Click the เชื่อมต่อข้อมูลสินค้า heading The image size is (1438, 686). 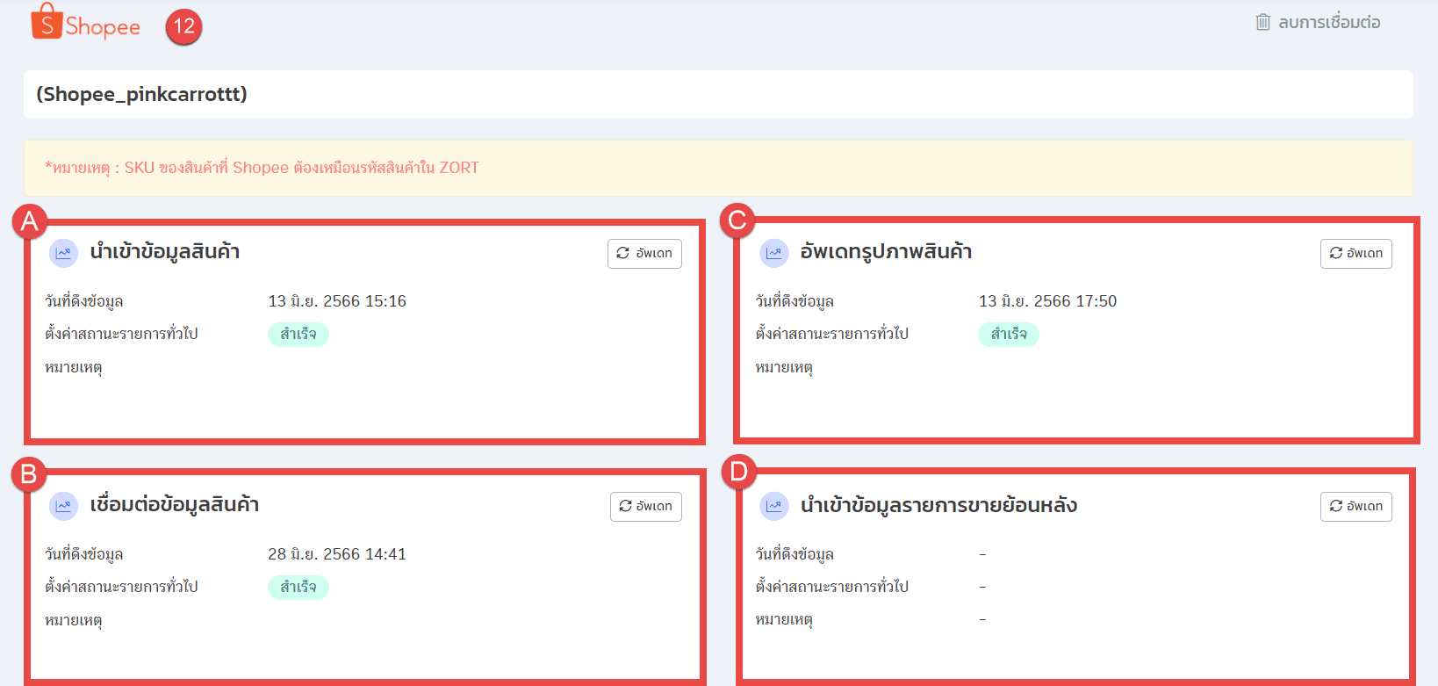point(174,505)
